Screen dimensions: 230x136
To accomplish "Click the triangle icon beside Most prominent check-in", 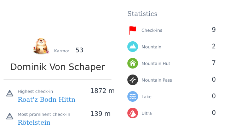I will 10,116.
